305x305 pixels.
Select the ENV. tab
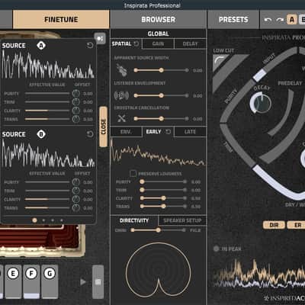point(126,132)
